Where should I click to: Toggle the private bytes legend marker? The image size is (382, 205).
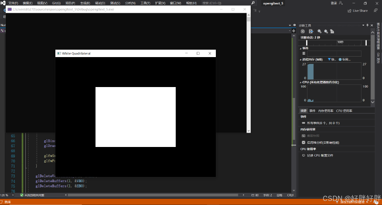coord(340,59)
